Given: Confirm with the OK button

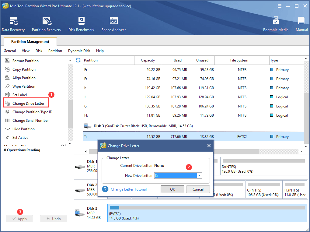Looking at the screenshot, I should click(x=172, y=189).
